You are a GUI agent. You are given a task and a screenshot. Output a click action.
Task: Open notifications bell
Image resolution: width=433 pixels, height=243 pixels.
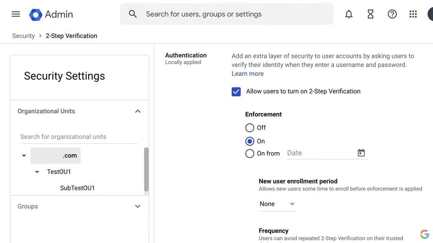[x=349, y=14]
